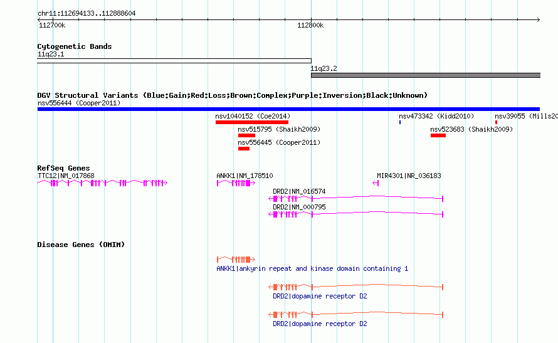This screenshot has width=558, height=343.
Task: Click the nsv473342 (Kidd2010) label
Action: tap(436, 117)
